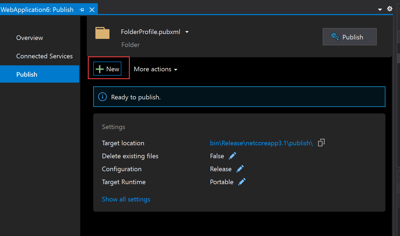Switch to the Overview tab
The width and height of the screenshot is (400, 236).
click(29, 38)
